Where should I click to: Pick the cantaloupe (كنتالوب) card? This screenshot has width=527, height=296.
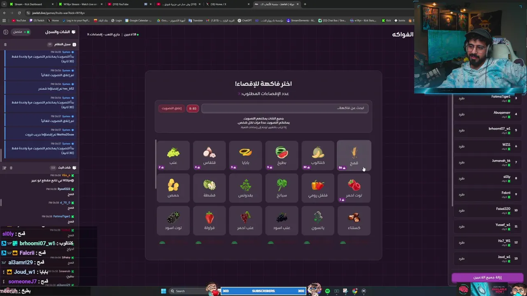pyautogui.click(x=318, y=155)
